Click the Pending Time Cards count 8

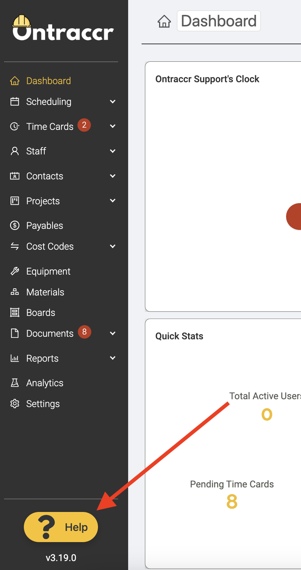(x=232, y=502)
